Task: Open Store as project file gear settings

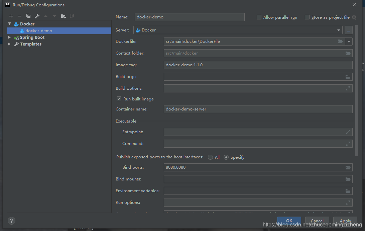Action: pyautogui.click(x=354, y=17)
